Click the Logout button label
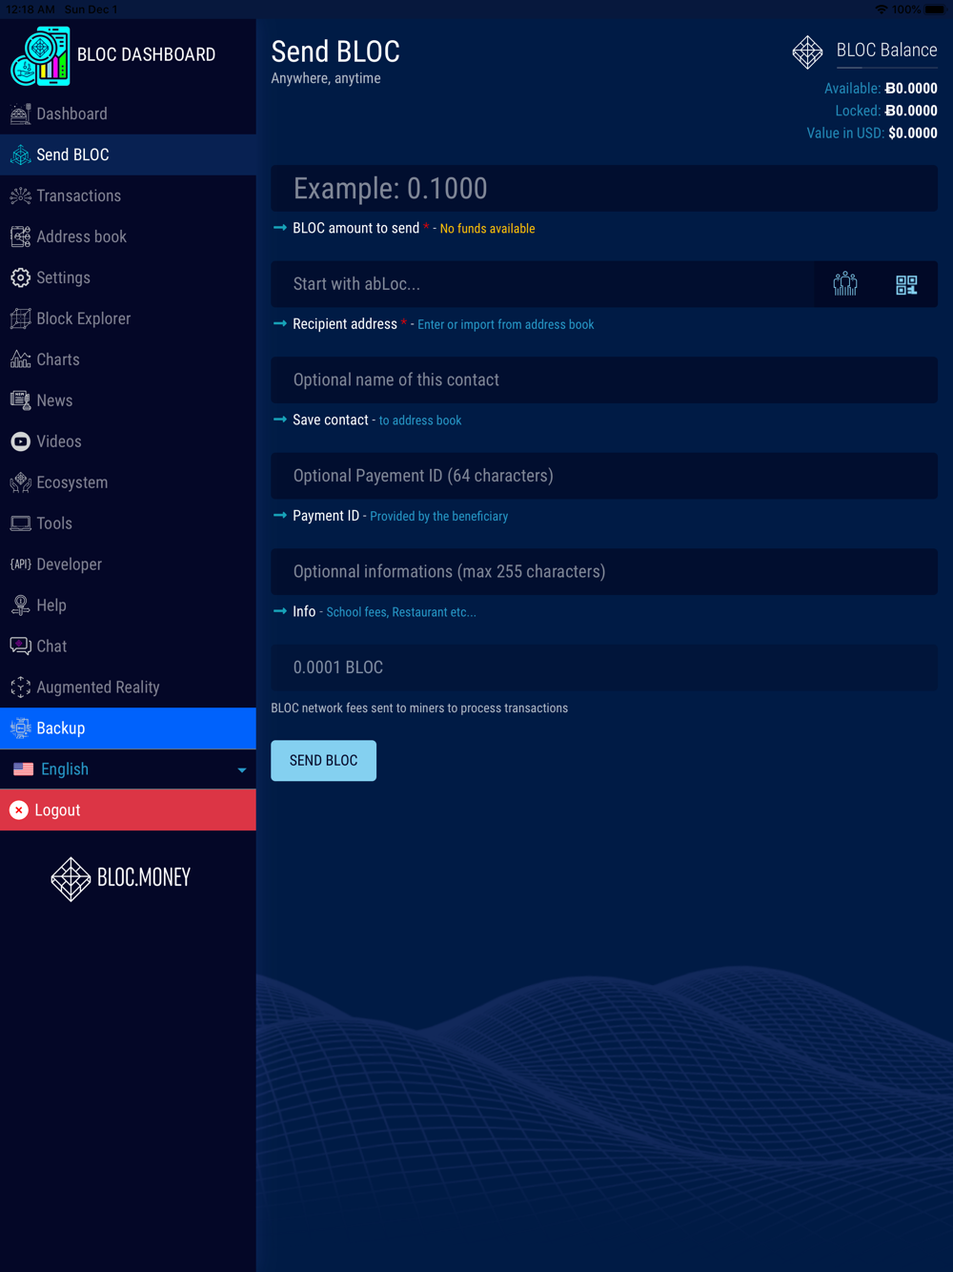This screenshot has width=953, height=1272. [57, 810]
